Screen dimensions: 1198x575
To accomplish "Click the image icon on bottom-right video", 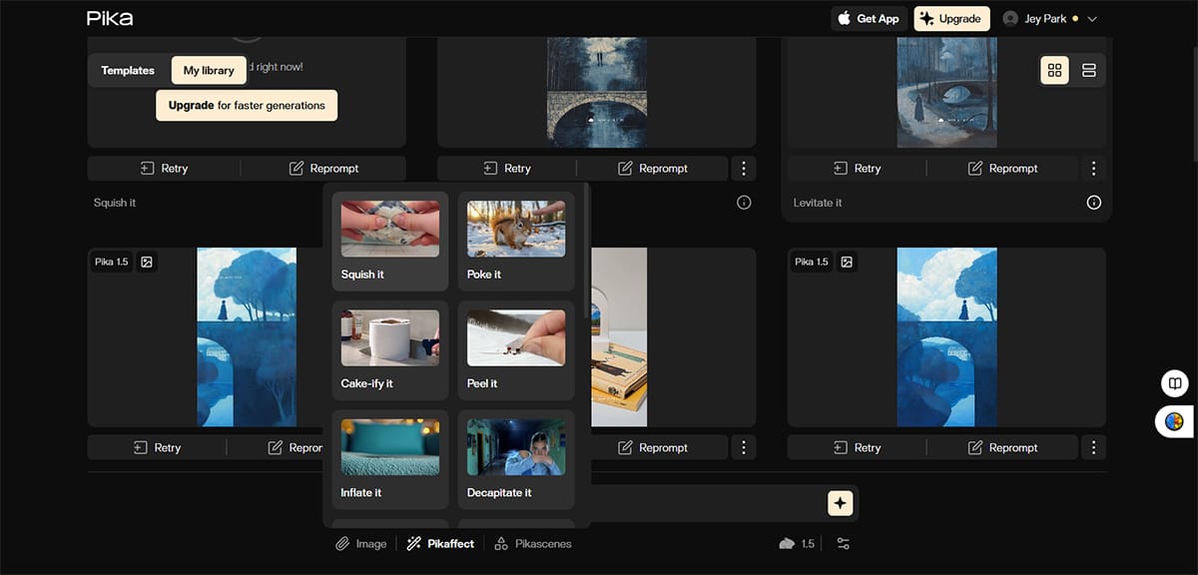I will [x=847, y=262].
